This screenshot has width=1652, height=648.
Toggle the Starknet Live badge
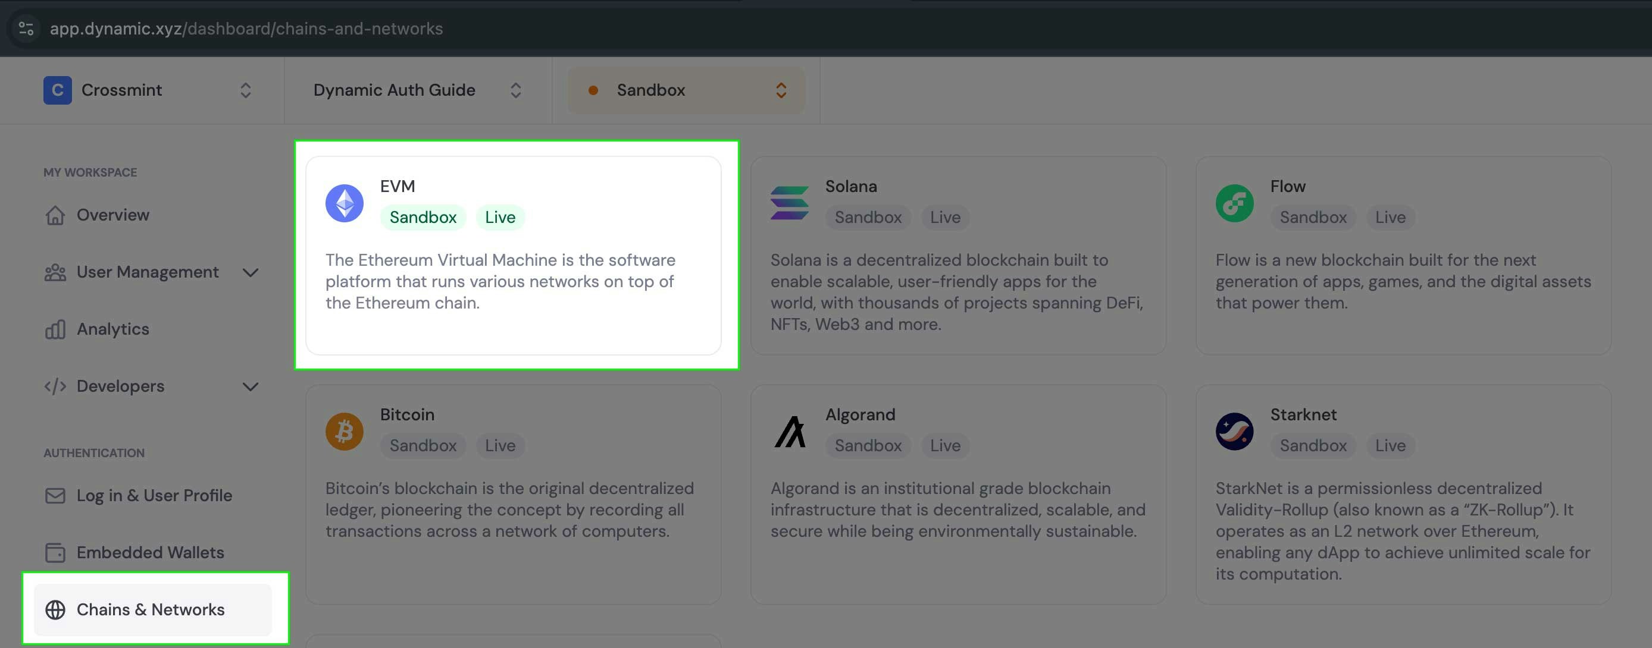(x=1390, y=445)
